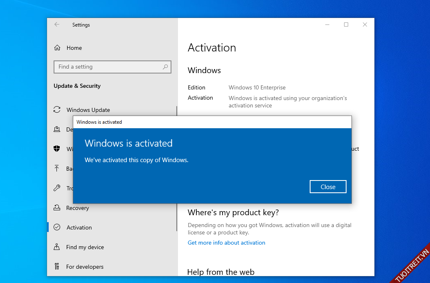Screen dimensions: 430x283
Task: Select Activation in the sidebar
Action: point(79,227)
